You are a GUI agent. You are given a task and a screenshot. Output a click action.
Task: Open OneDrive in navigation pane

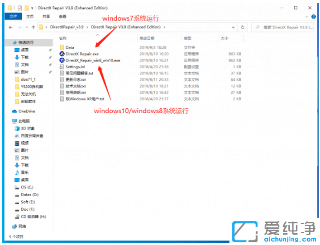point(27,111)
